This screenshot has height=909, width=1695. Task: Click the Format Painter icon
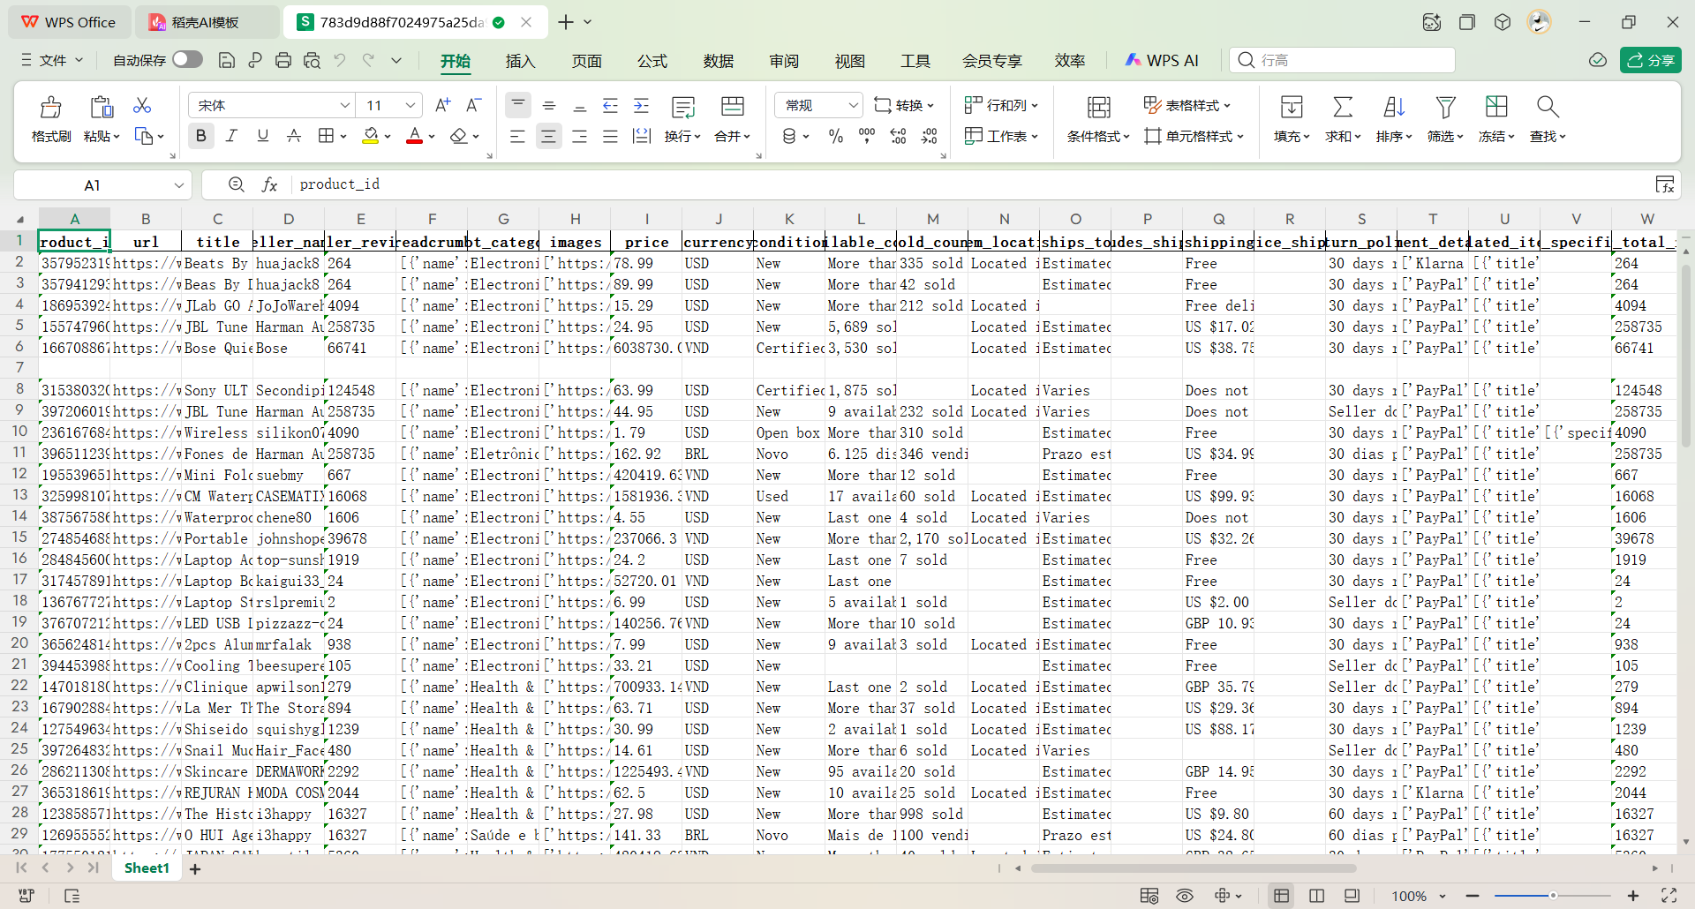(51, 108)
